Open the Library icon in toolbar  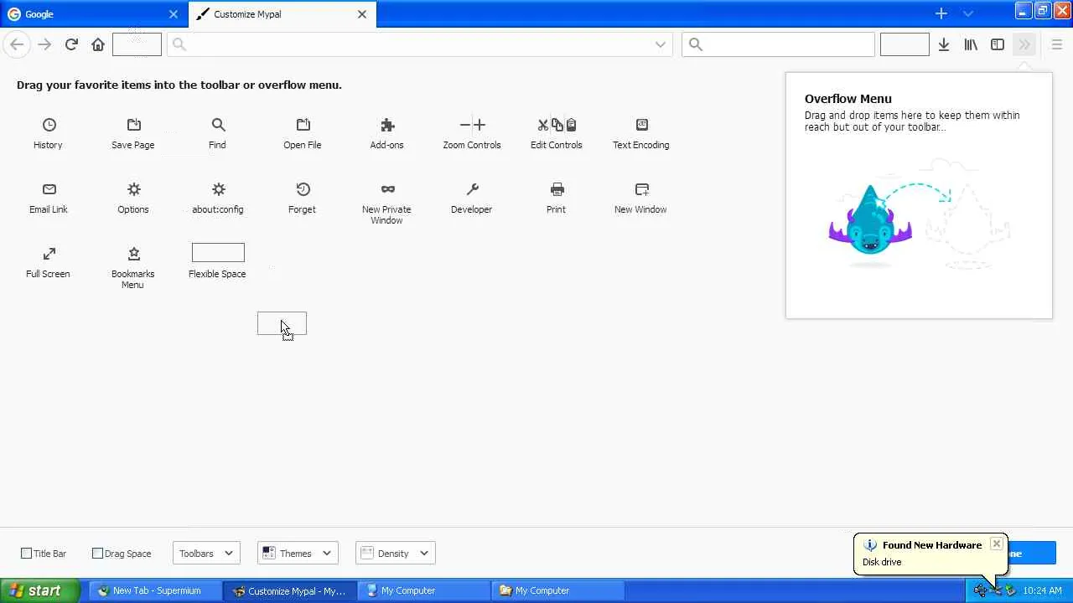pyautogui.click(x=971, y=44)
